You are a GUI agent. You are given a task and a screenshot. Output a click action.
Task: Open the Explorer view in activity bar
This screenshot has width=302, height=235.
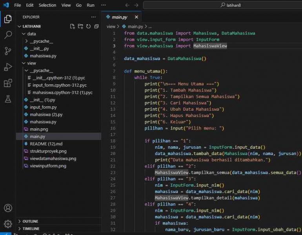coord(8,19)
